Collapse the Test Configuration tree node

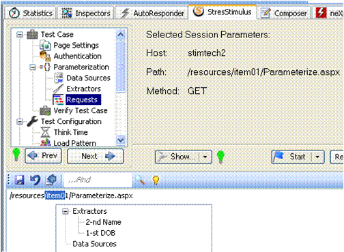pos(20,122)
